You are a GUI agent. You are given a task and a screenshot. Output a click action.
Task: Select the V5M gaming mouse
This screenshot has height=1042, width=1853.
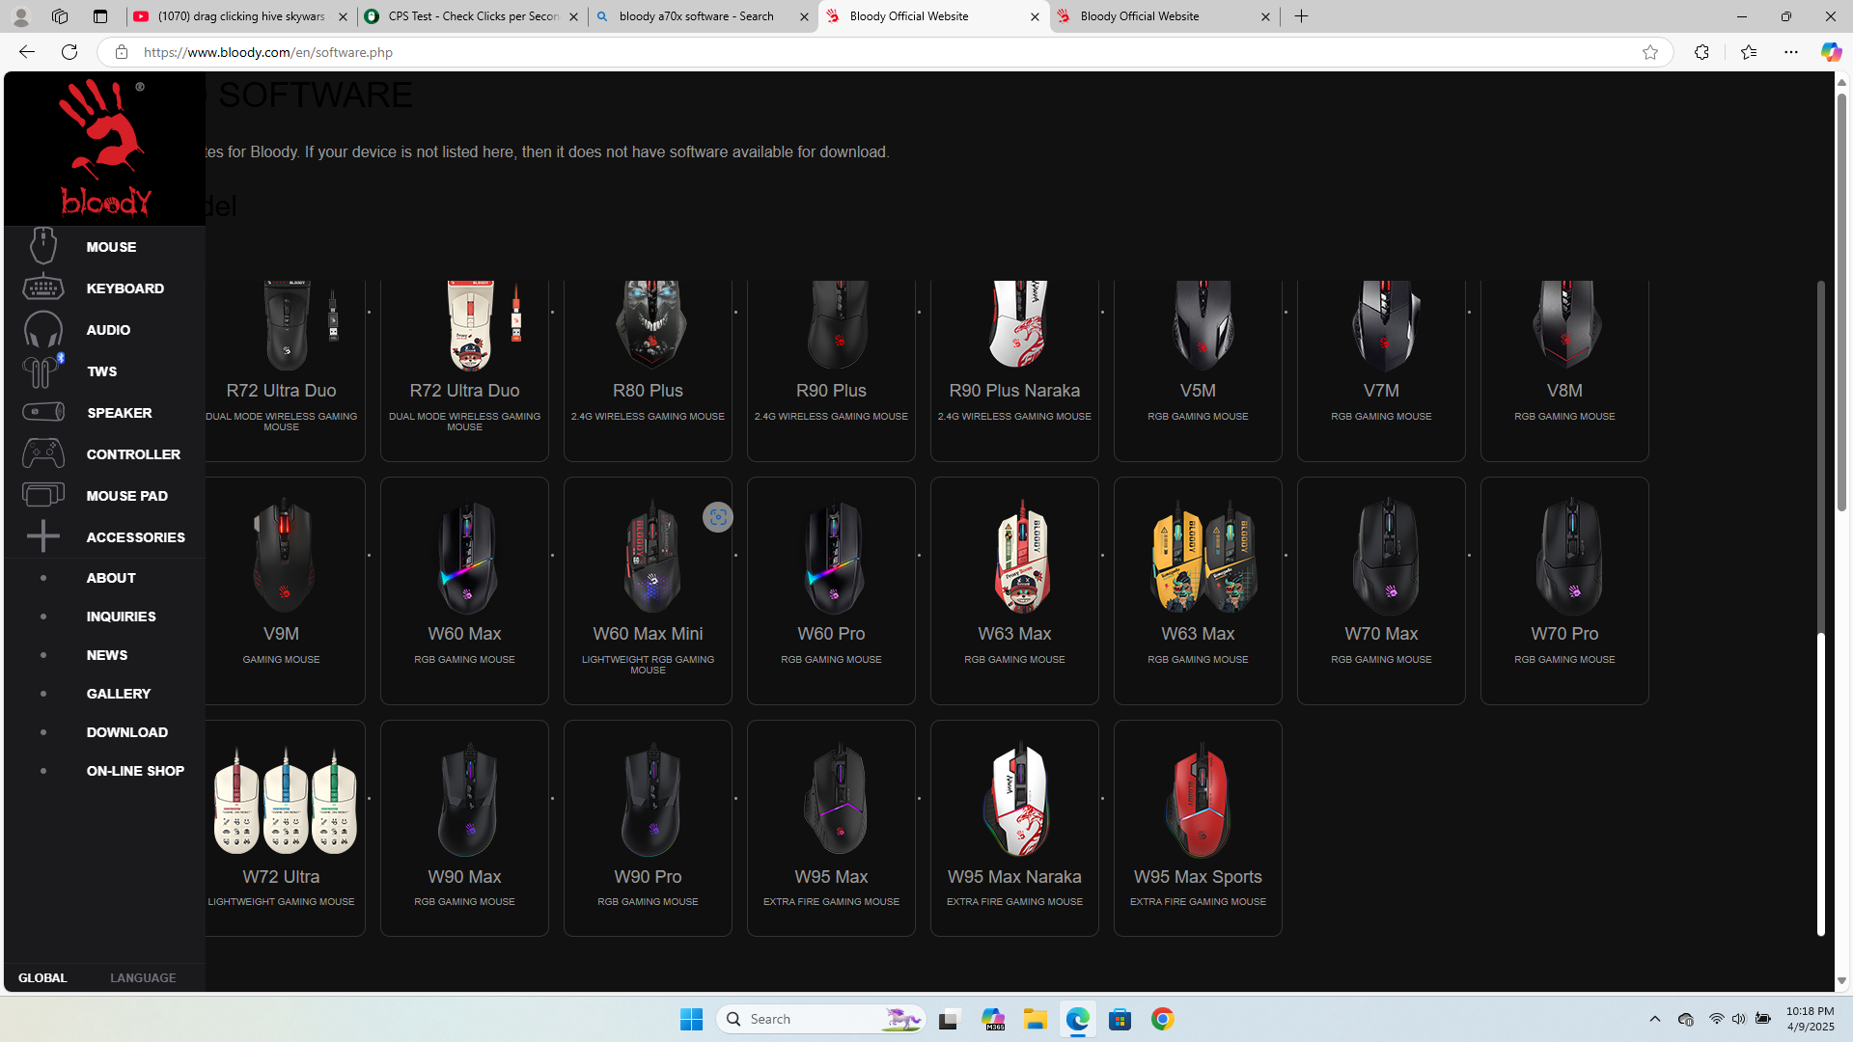[1198, 370]
